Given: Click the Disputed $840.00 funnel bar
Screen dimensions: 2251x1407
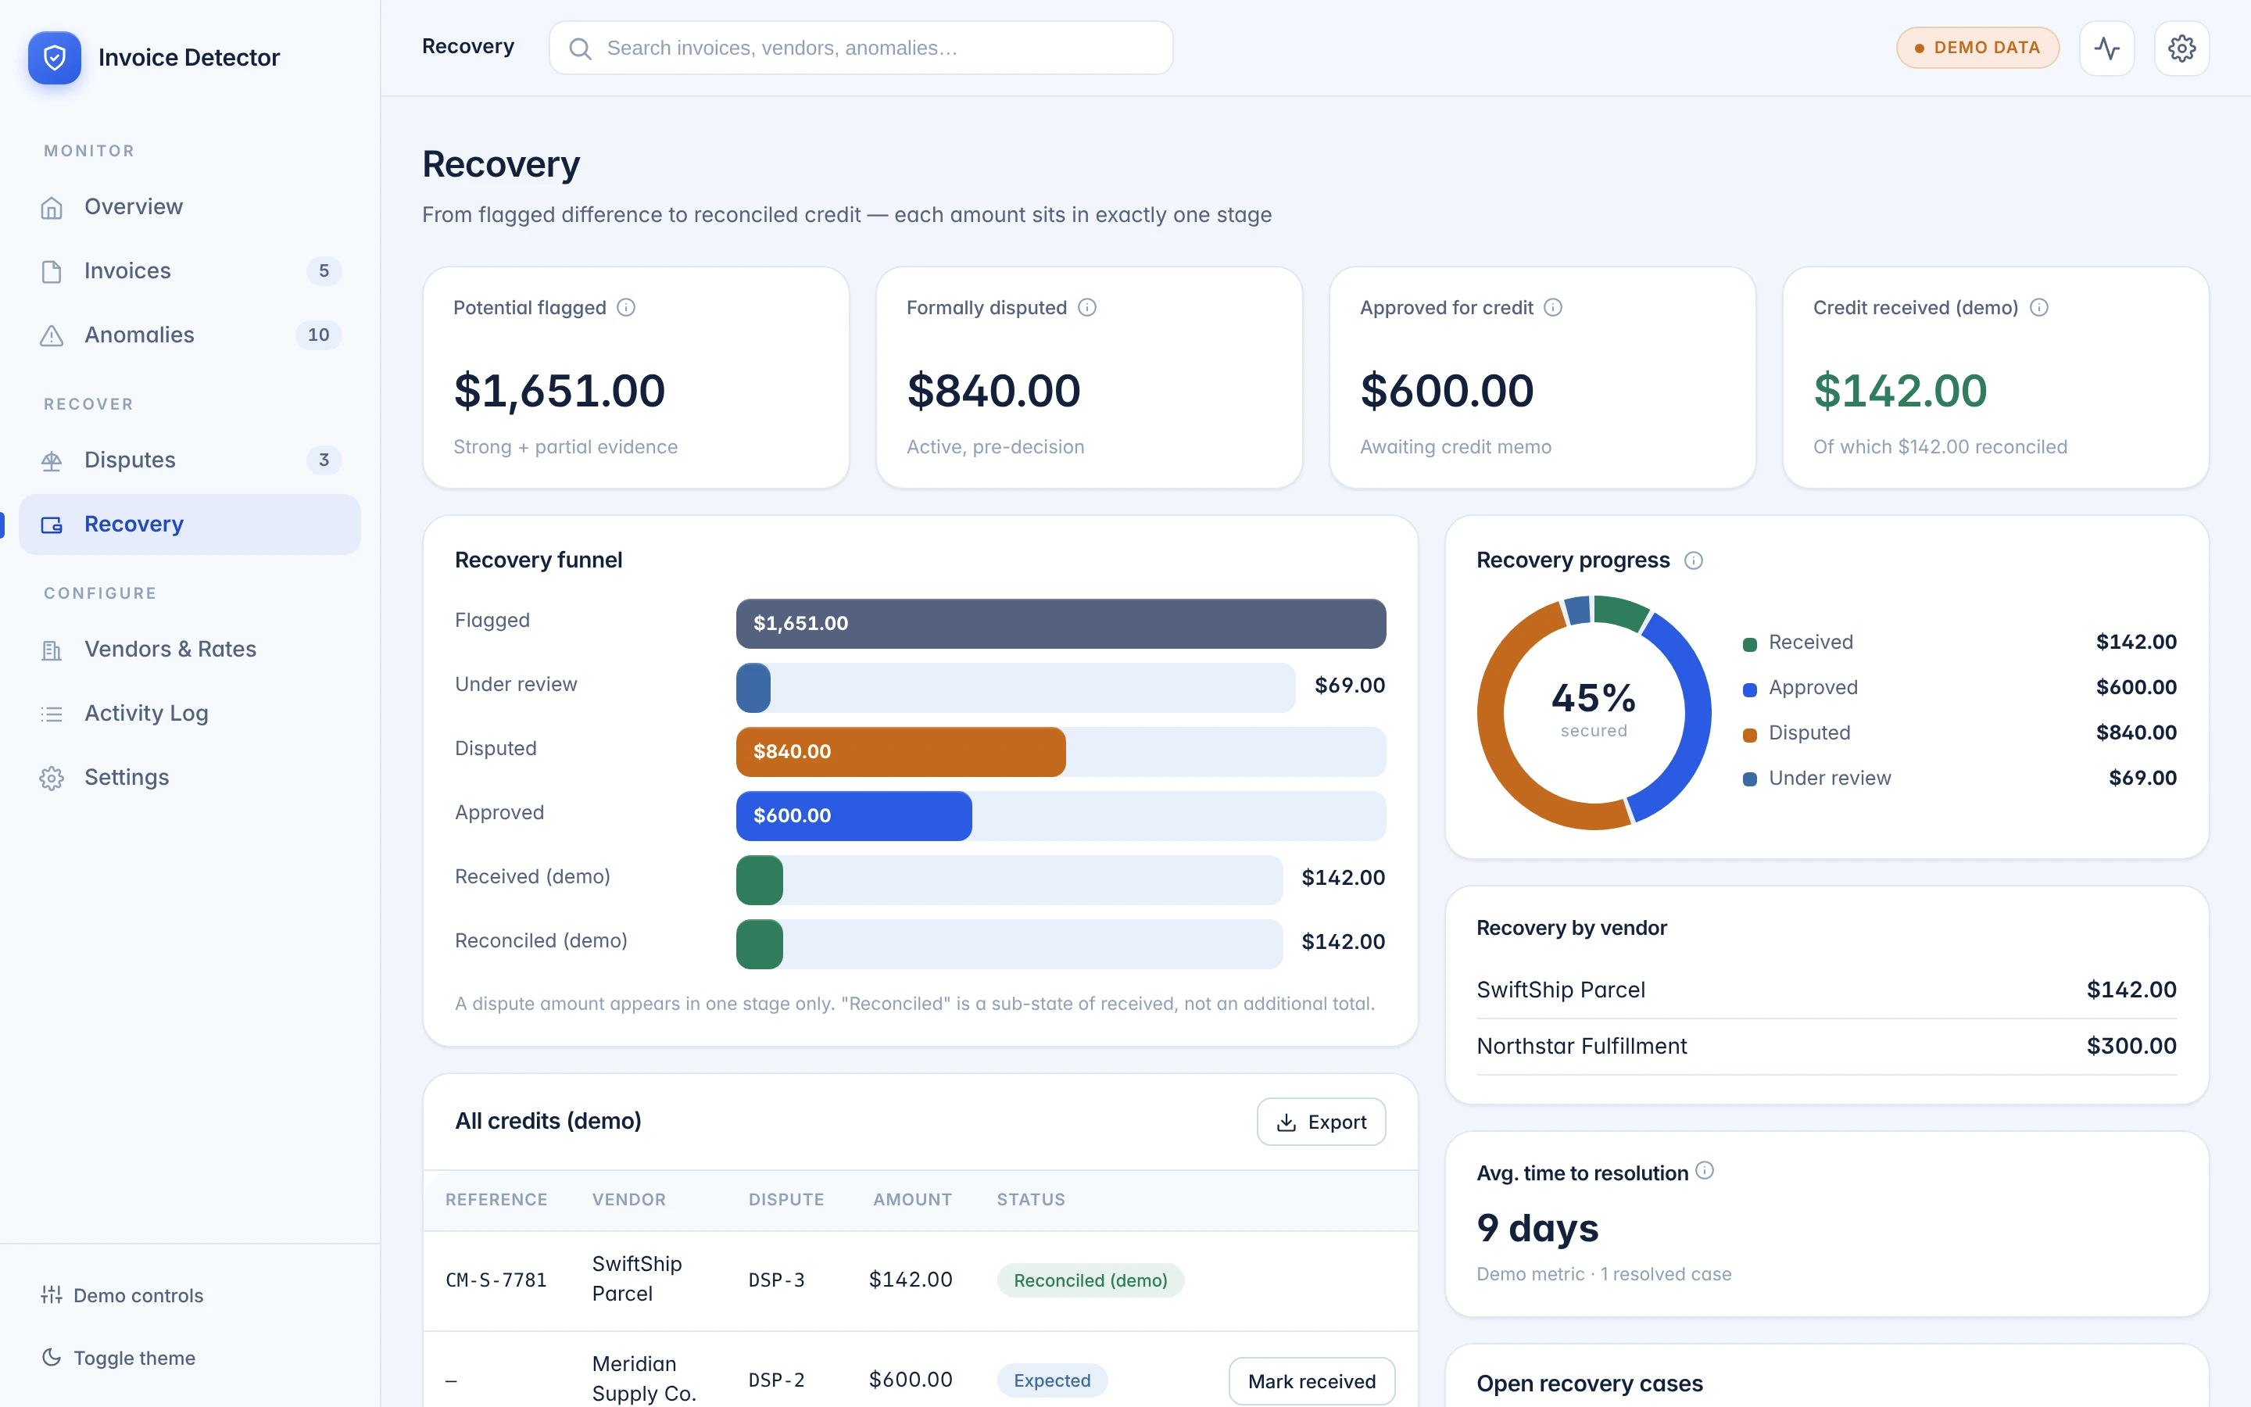Looking at the screenshot, I should [x=900, y=752].
